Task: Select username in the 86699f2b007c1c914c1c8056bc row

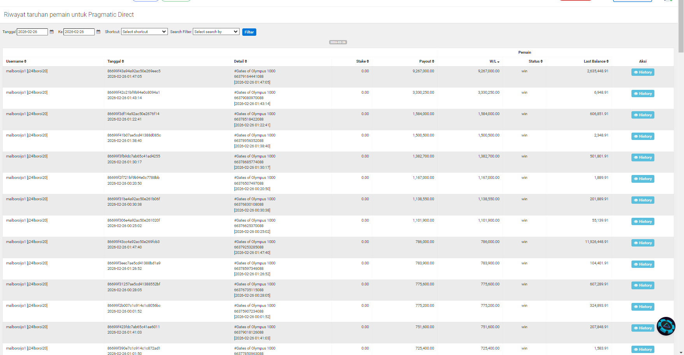Action: 26,306
